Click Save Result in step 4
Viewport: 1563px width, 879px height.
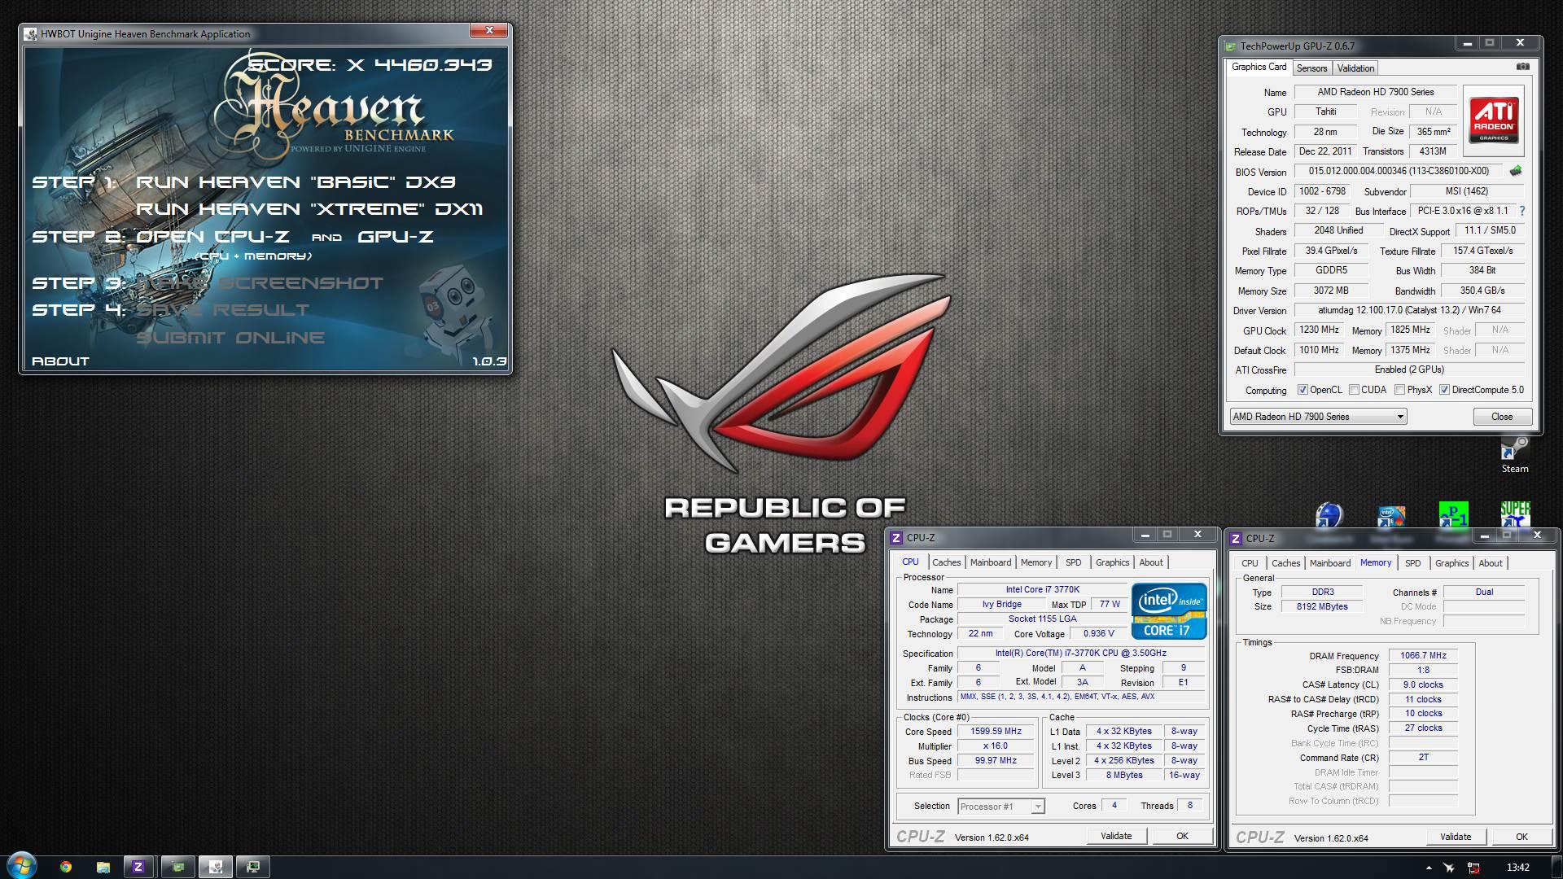tap(222, 310)
